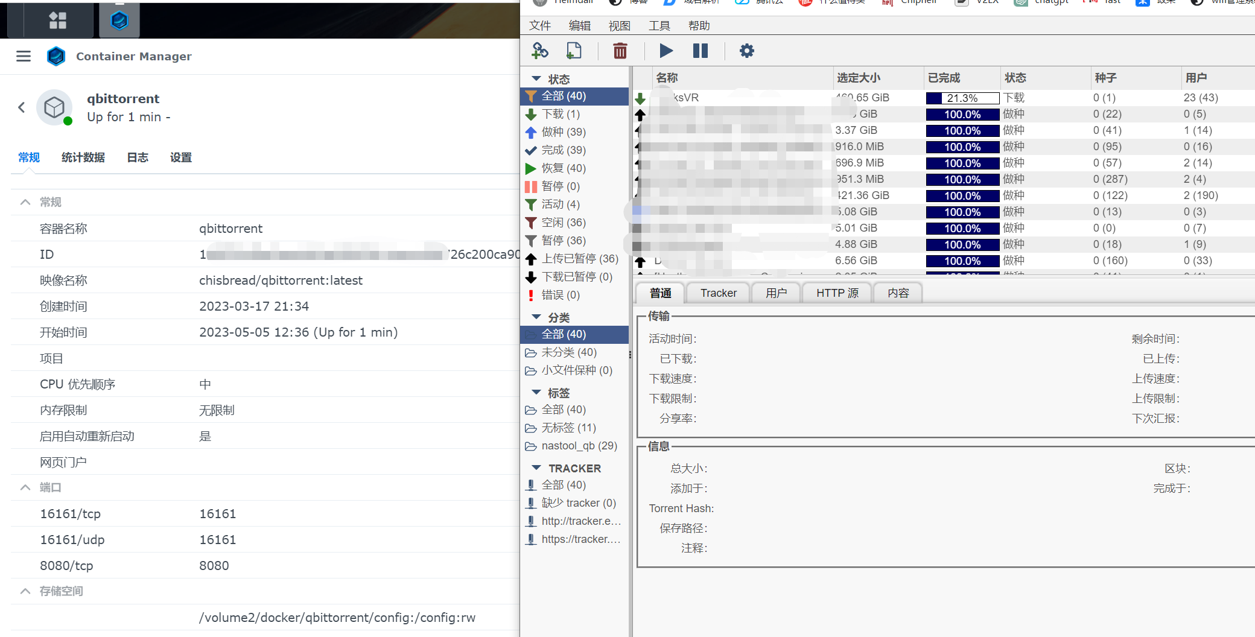The image size is (1255, 637).
Task: Click the delete torrent trash icon
Action: 620,51
